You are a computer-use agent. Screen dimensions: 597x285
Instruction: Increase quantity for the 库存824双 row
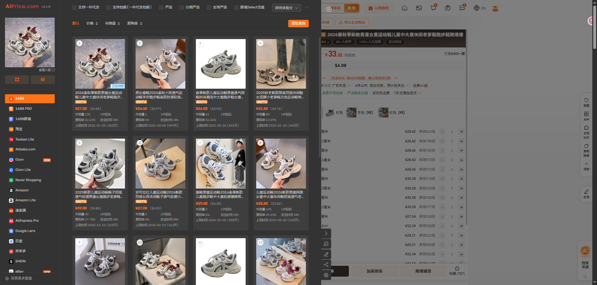pos(461,132)
